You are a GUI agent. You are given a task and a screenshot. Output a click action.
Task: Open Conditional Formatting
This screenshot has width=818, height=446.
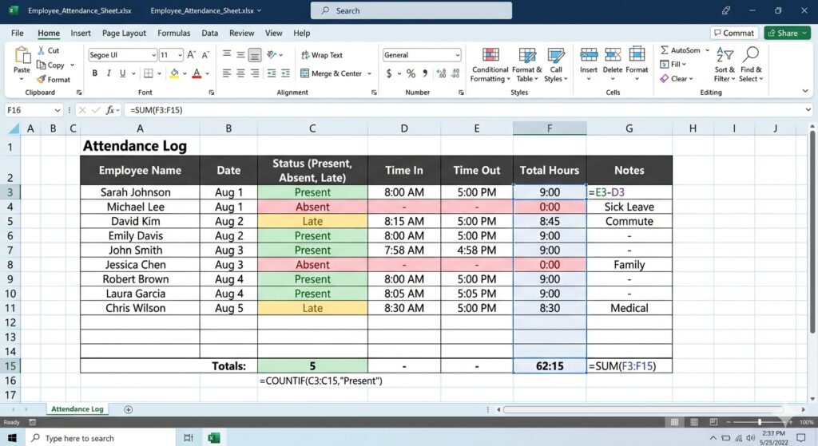[x=490, y=65]
